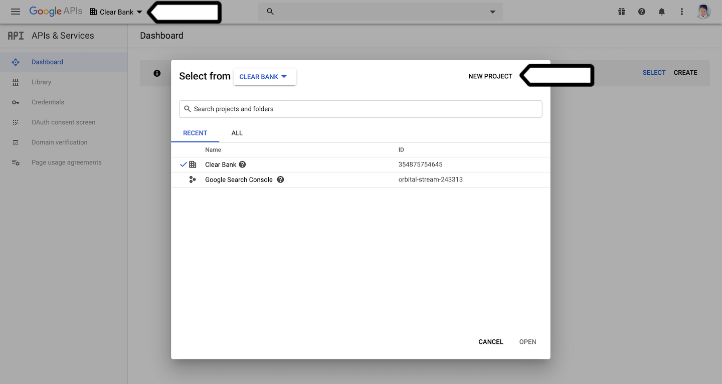This screenshot has width=722, height=384.
Task: Click the search magnifier icon in top bar
Action: [x=270, y=12]
